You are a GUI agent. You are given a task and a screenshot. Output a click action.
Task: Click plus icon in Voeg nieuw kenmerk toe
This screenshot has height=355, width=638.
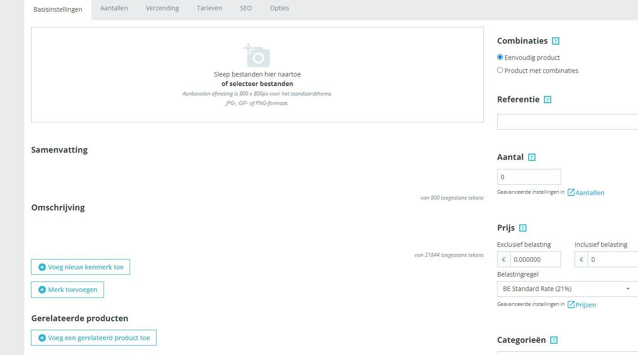(42, 267)
